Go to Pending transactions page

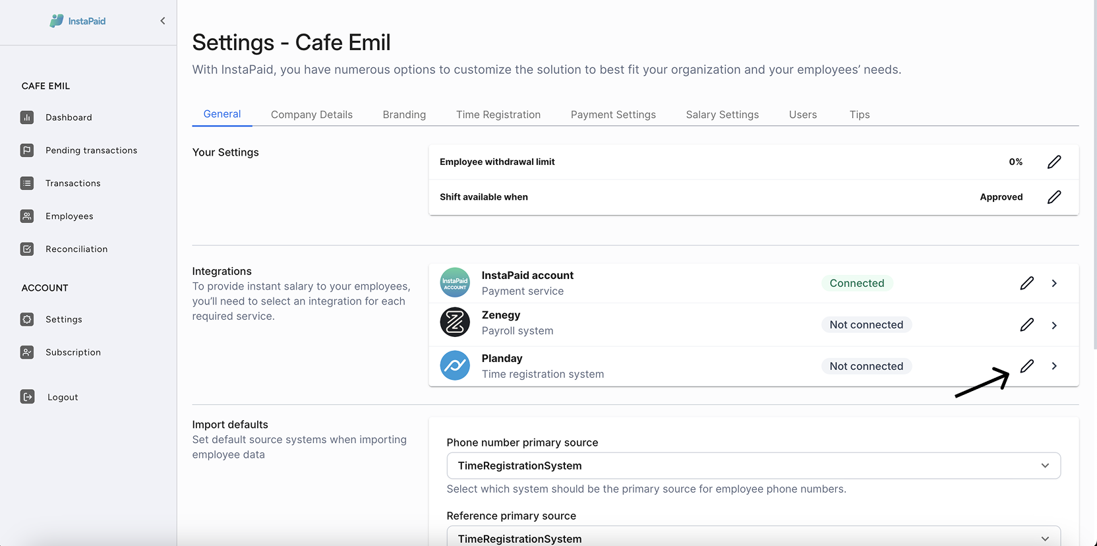click(x=91, y=150)
